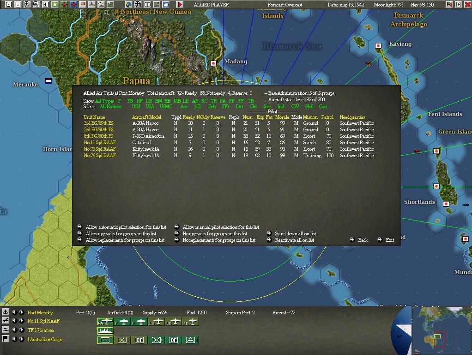Image resolution: width=472 pixels, height=355 pixels.
Task: Select the TF 17 warship silhouette icon
Action: coord(105,331)
